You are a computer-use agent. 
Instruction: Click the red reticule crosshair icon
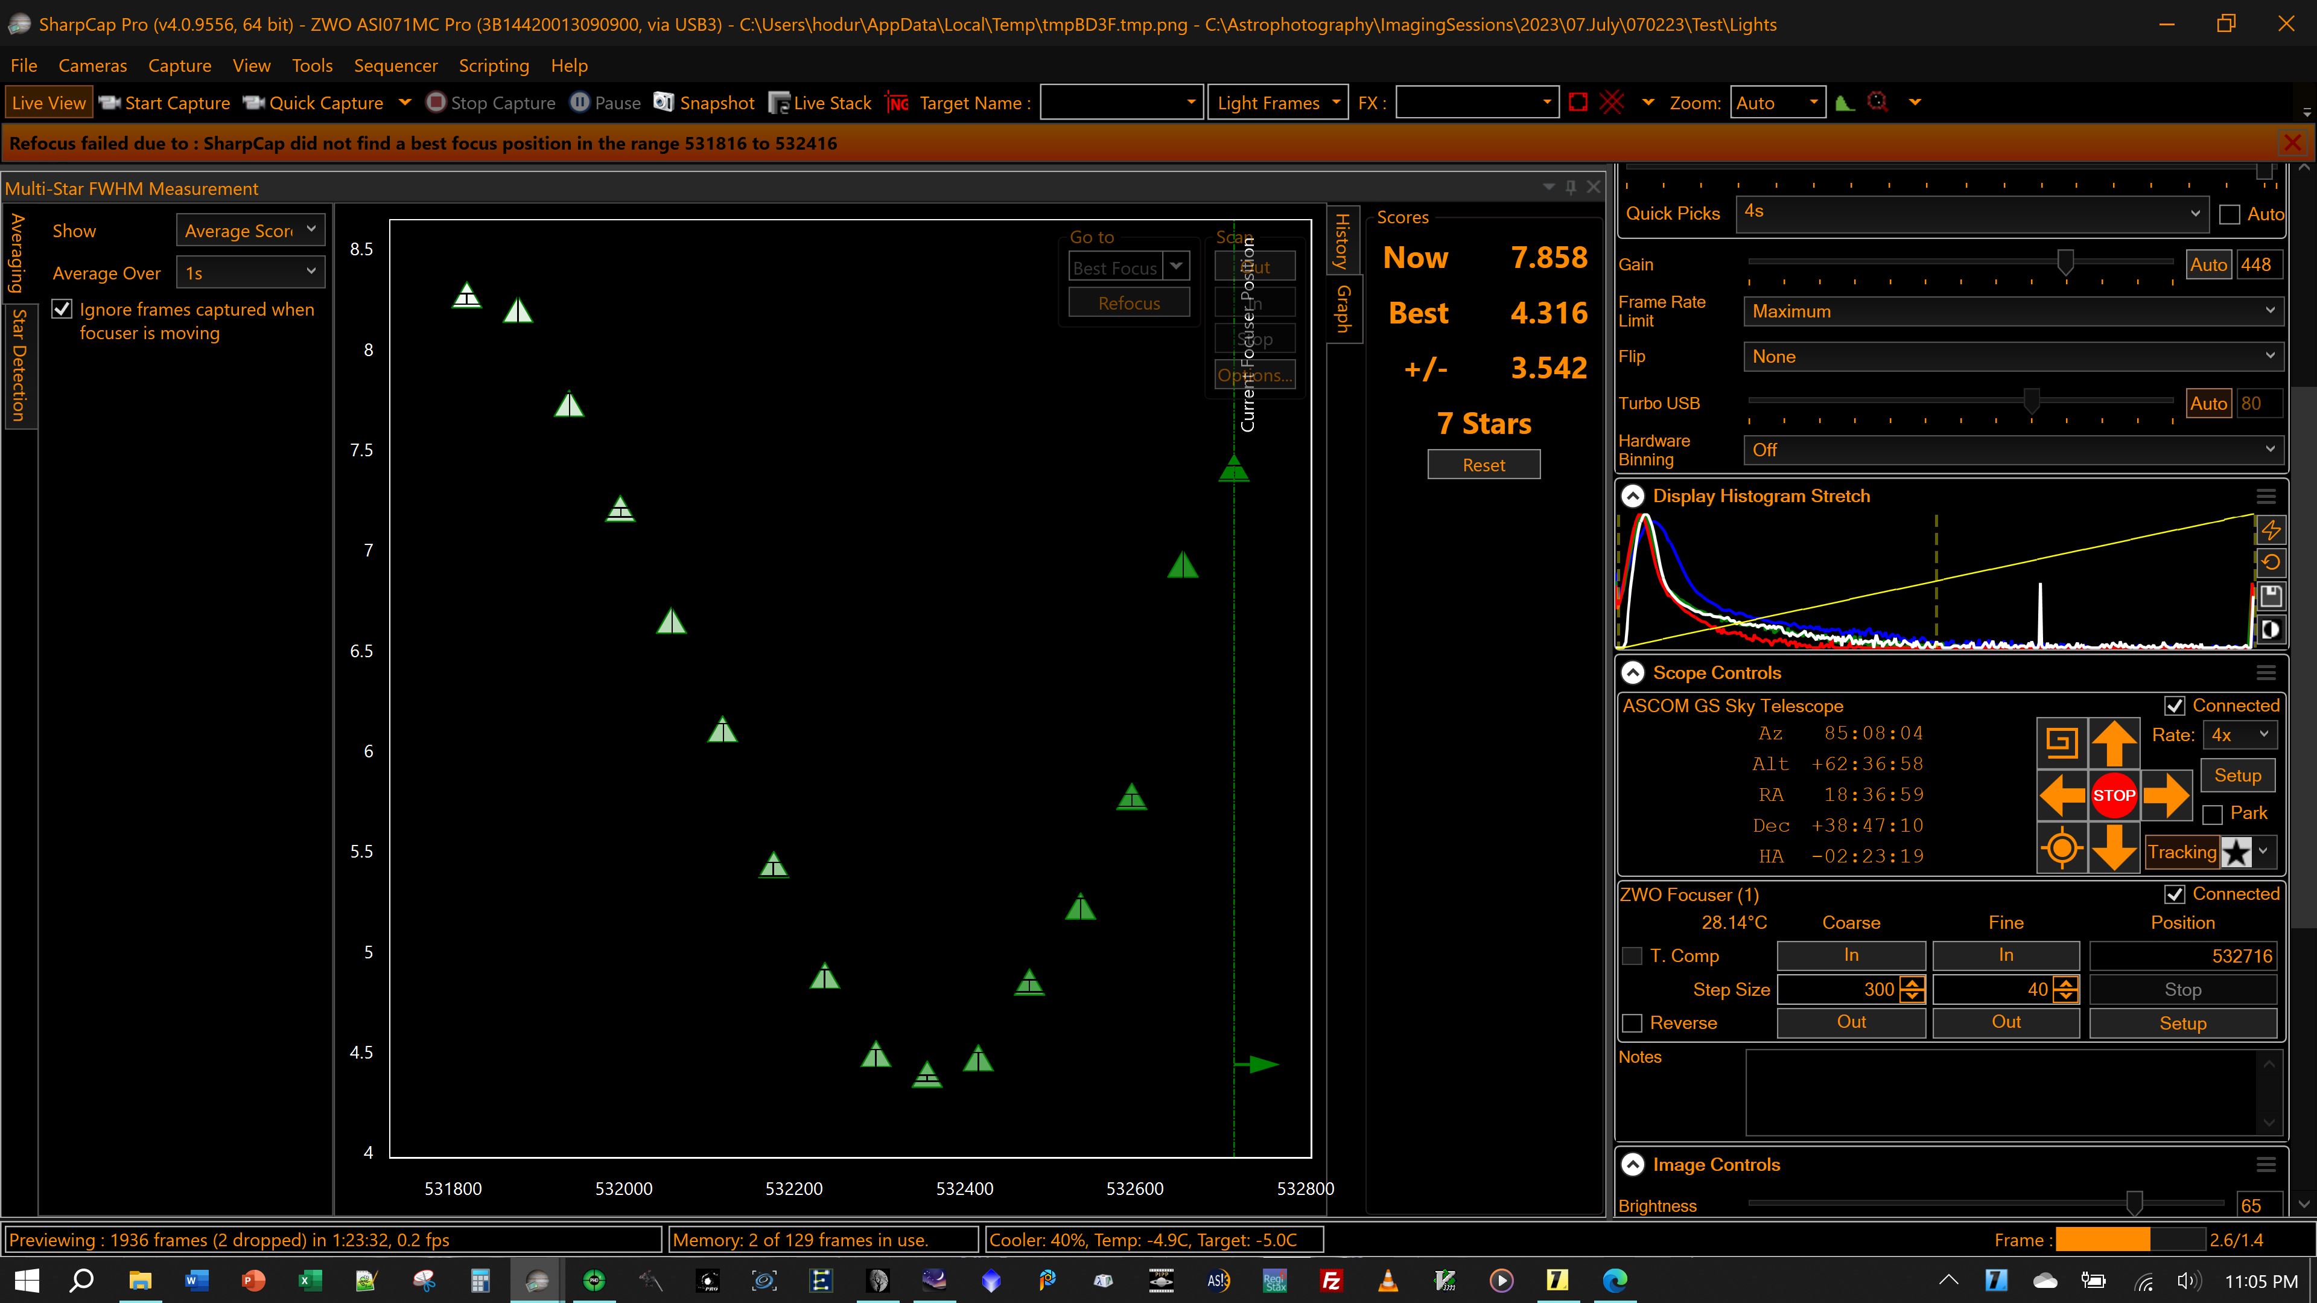click(1612, 103)
